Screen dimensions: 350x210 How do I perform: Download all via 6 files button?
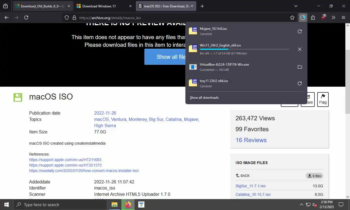(314, 176)
